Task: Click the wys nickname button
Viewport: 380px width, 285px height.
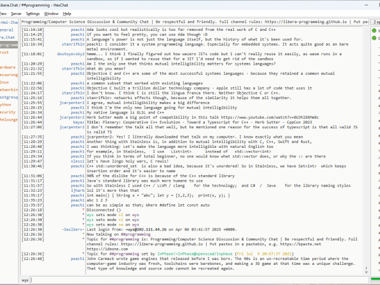Action: pos(25,279)
